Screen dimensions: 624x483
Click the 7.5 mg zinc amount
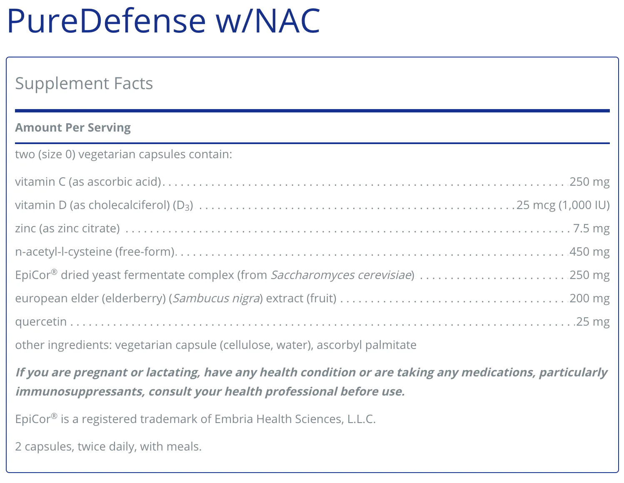pos(592,229)
